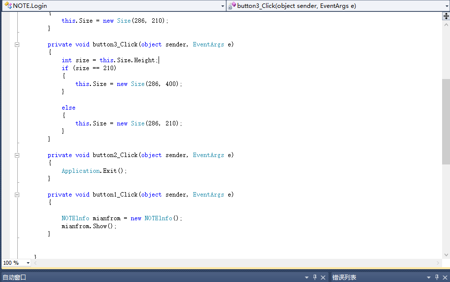450x282 pixels.
Task: Click the 自动窗口 panel title
Action: pos(14,278)
